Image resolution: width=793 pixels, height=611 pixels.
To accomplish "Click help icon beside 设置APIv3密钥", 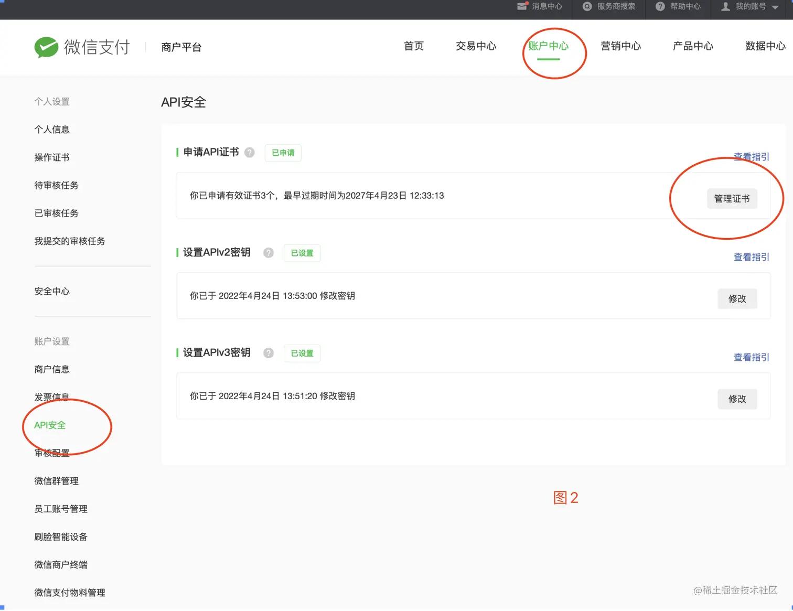I will pos(269,353).
